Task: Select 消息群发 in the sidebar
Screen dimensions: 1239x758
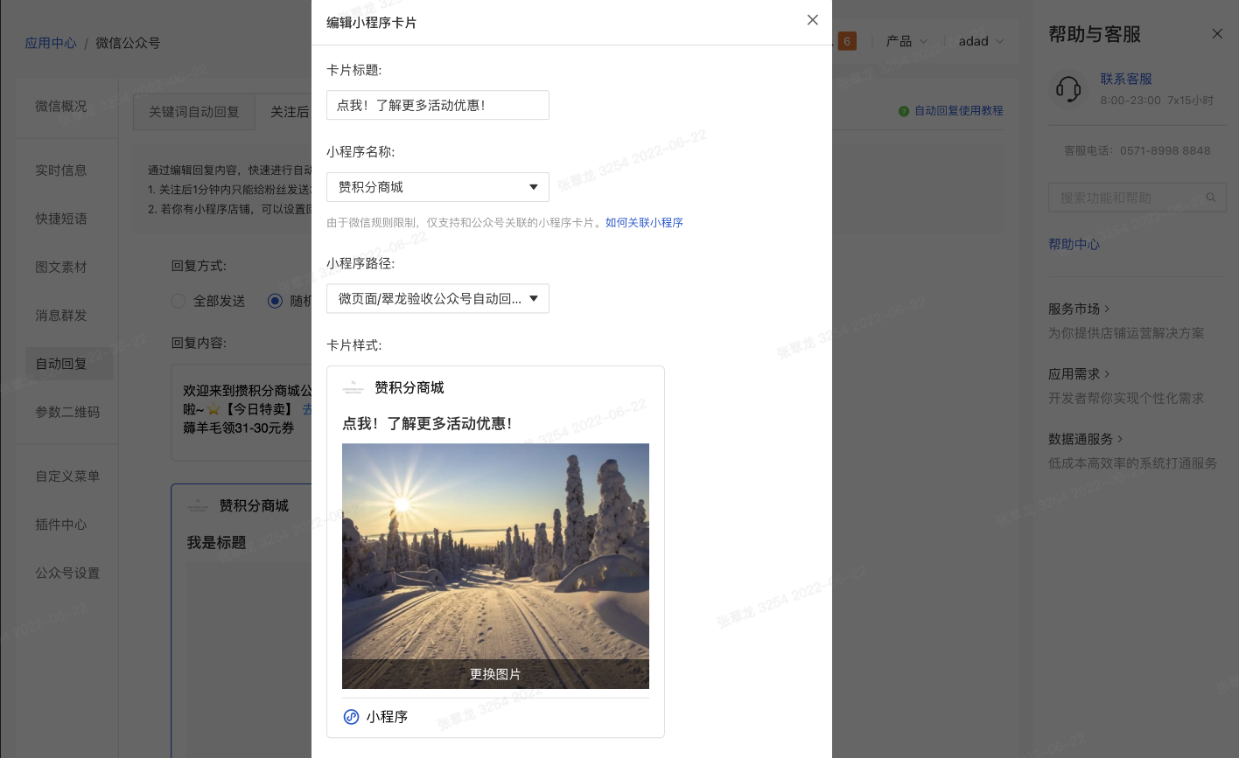Action: click(x=61, y=315)
